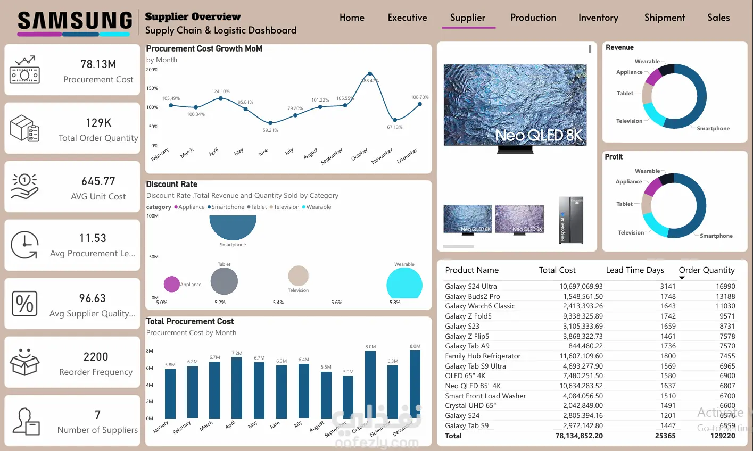The width and height of the screenshot is (753, 451).
Task: Navigate to Shipment tab
Action: pyautogui.click(x=665, y=18)
